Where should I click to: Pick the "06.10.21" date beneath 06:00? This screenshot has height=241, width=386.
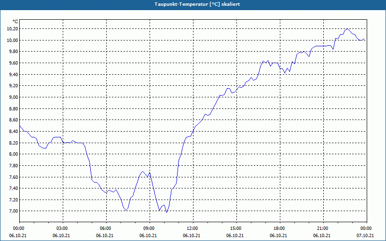105,235
